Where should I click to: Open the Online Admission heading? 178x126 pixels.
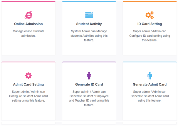pos(28,24)
